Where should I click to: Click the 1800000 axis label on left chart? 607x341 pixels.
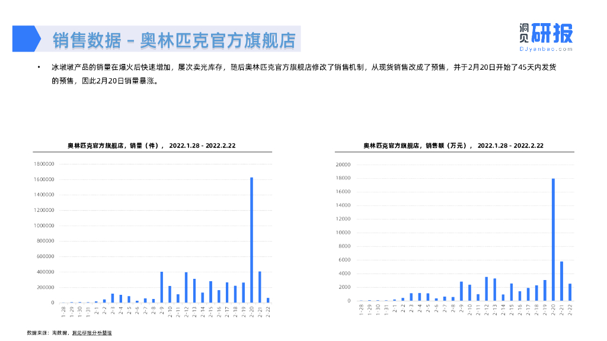(44, 164)
